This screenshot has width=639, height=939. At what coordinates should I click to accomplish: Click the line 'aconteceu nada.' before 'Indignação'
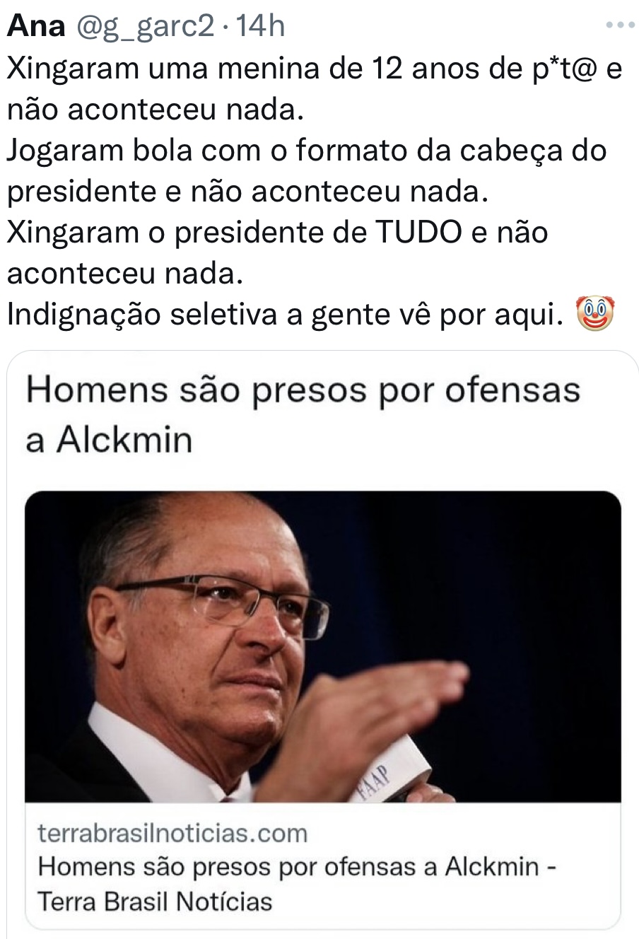[x=125, y=274]
